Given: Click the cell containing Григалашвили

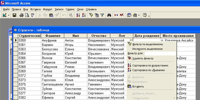Looking at the screenshot, I should (x=53, y=84).
